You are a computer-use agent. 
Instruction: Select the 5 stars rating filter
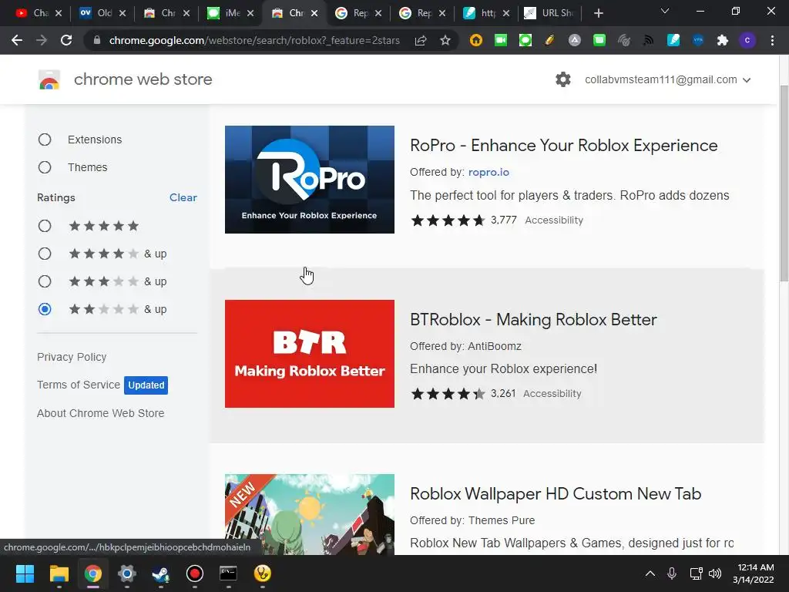coord(45,226)
